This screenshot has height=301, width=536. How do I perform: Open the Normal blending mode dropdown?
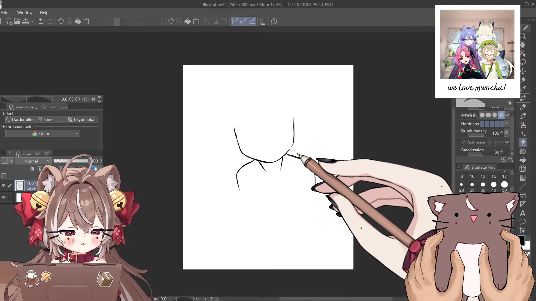pyautogui.click(x=33, y=161)
